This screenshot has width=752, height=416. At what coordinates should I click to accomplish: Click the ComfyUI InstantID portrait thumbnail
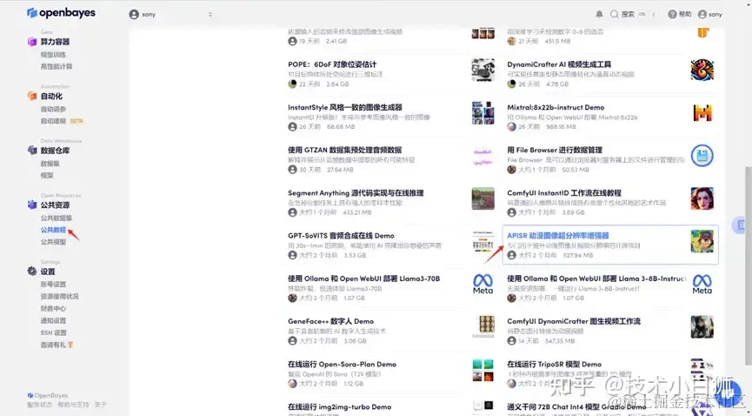tap(702, 198)
